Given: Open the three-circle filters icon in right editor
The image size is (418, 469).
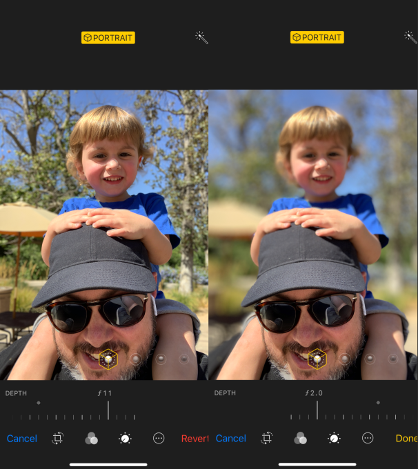Looking at the screenshot, I should [x=301, y=438].
